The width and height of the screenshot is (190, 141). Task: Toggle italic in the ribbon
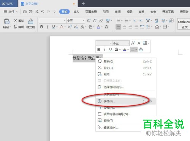click(47, 27)
